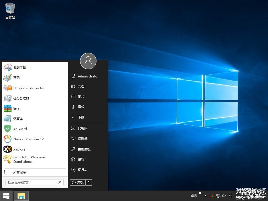Open the 截图工具 snipping tool

pos(35,68)
